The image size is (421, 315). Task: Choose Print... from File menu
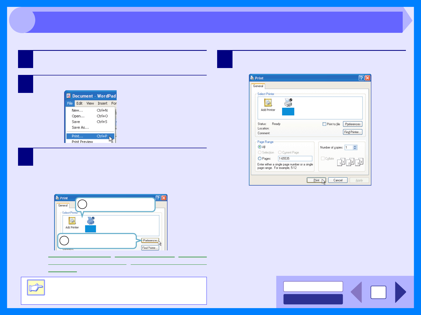[90, 136]
